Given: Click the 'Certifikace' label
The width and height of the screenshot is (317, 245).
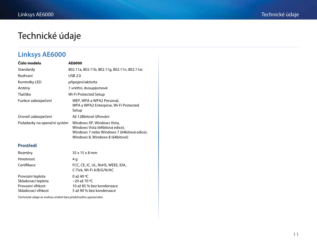Looking at the screenshot, I should (27, 165).
